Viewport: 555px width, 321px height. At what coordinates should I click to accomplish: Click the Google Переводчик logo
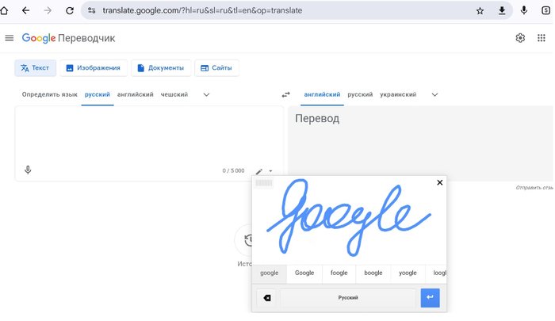click(68, 38)
